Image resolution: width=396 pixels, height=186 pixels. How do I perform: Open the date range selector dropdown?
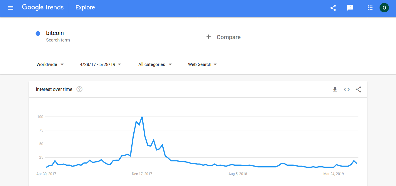pyautogui.click(x=100, y=64)
